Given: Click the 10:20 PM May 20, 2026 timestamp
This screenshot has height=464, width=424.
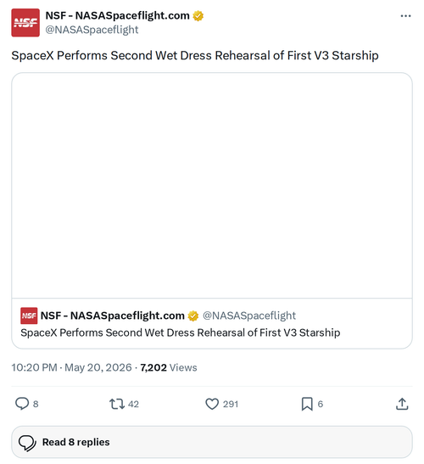Looking at the screenshot, I should click(x=71, y=367).
